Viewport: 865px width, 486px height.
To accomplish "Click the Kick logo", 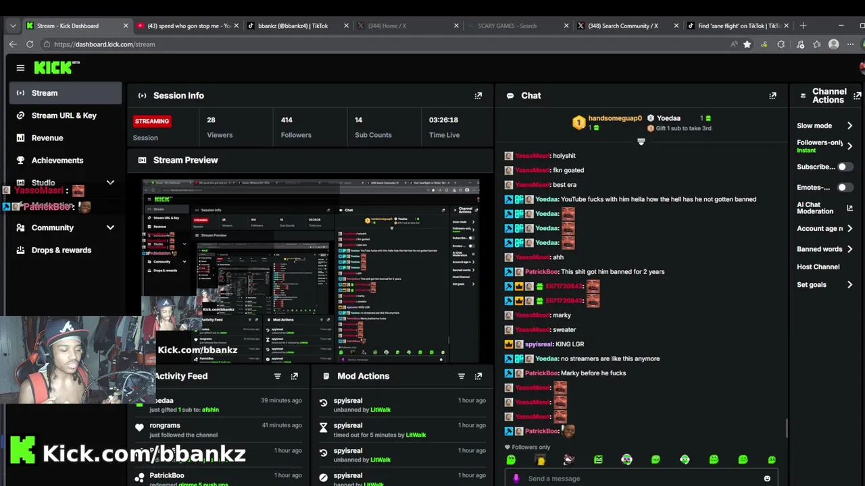I will 57,67.
